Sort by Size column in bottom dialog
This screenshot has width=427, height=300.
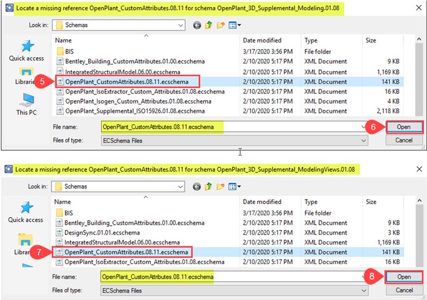click(371, 202)
